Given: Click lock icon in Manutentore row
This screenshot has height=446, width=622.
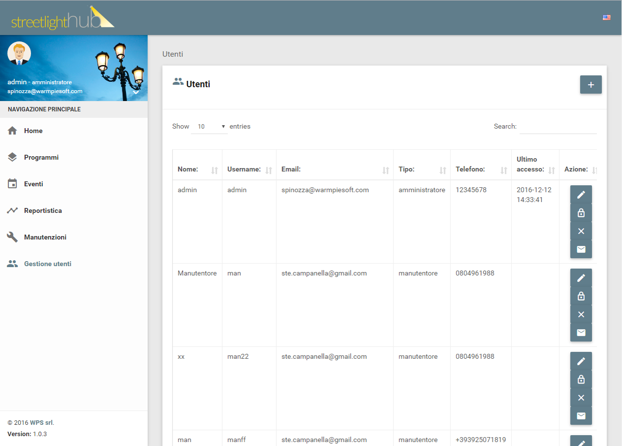Looking at the screenshot, I should [581, 296].
